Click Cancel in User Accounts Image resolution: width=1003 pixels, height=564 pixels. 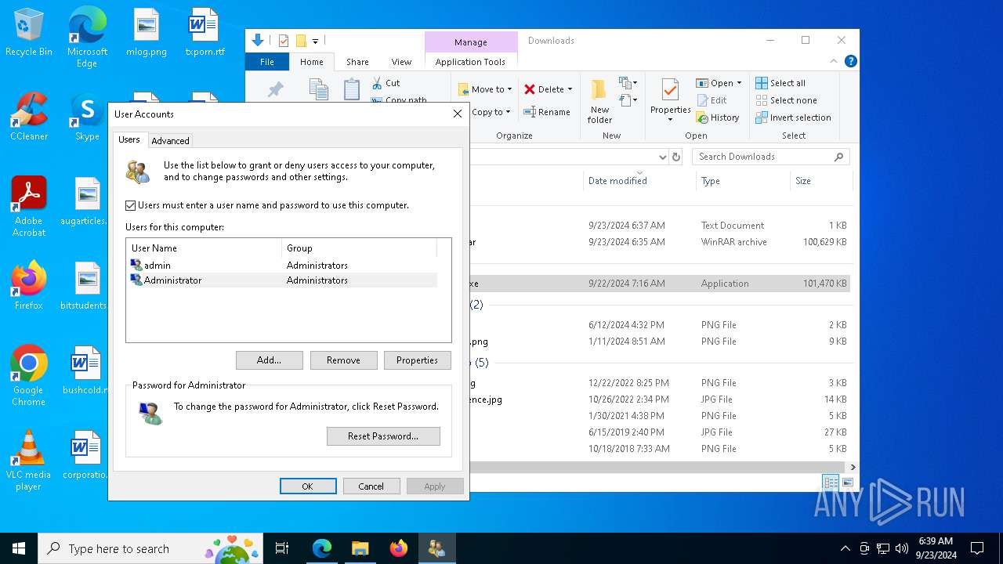371,486
